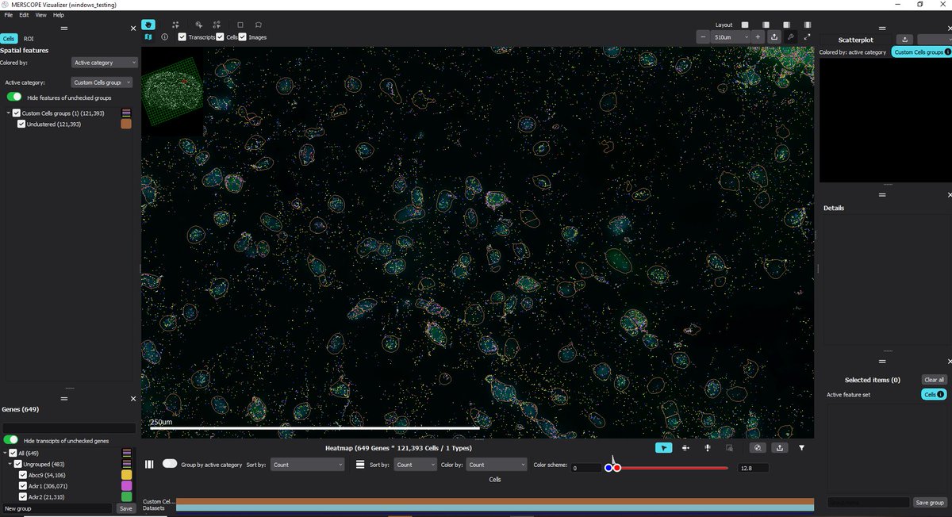Open the heatmap Color by dropdown
The height and width of the screenshot is (517, 952).
tap(497, 465)
